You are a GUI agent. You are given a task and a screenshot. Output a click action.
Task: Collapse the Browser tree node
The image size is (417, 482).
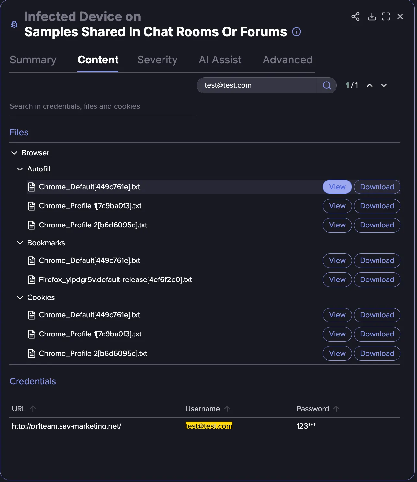click(14, 153)
